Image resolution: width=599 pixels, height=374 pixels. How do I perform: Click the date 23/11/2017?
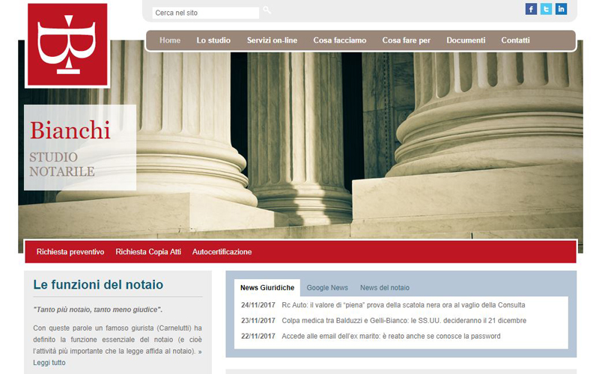[x=258, y=321]
